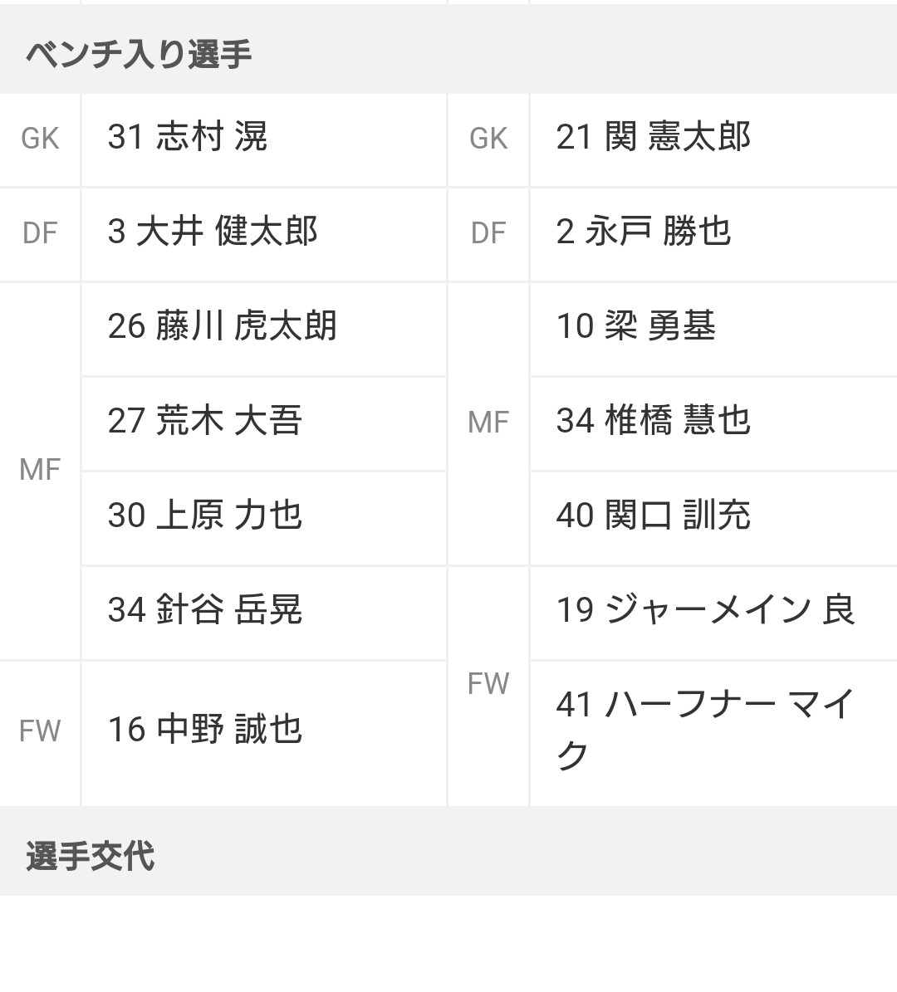Click the ベンチ入り選手 section header

point(139,55)
